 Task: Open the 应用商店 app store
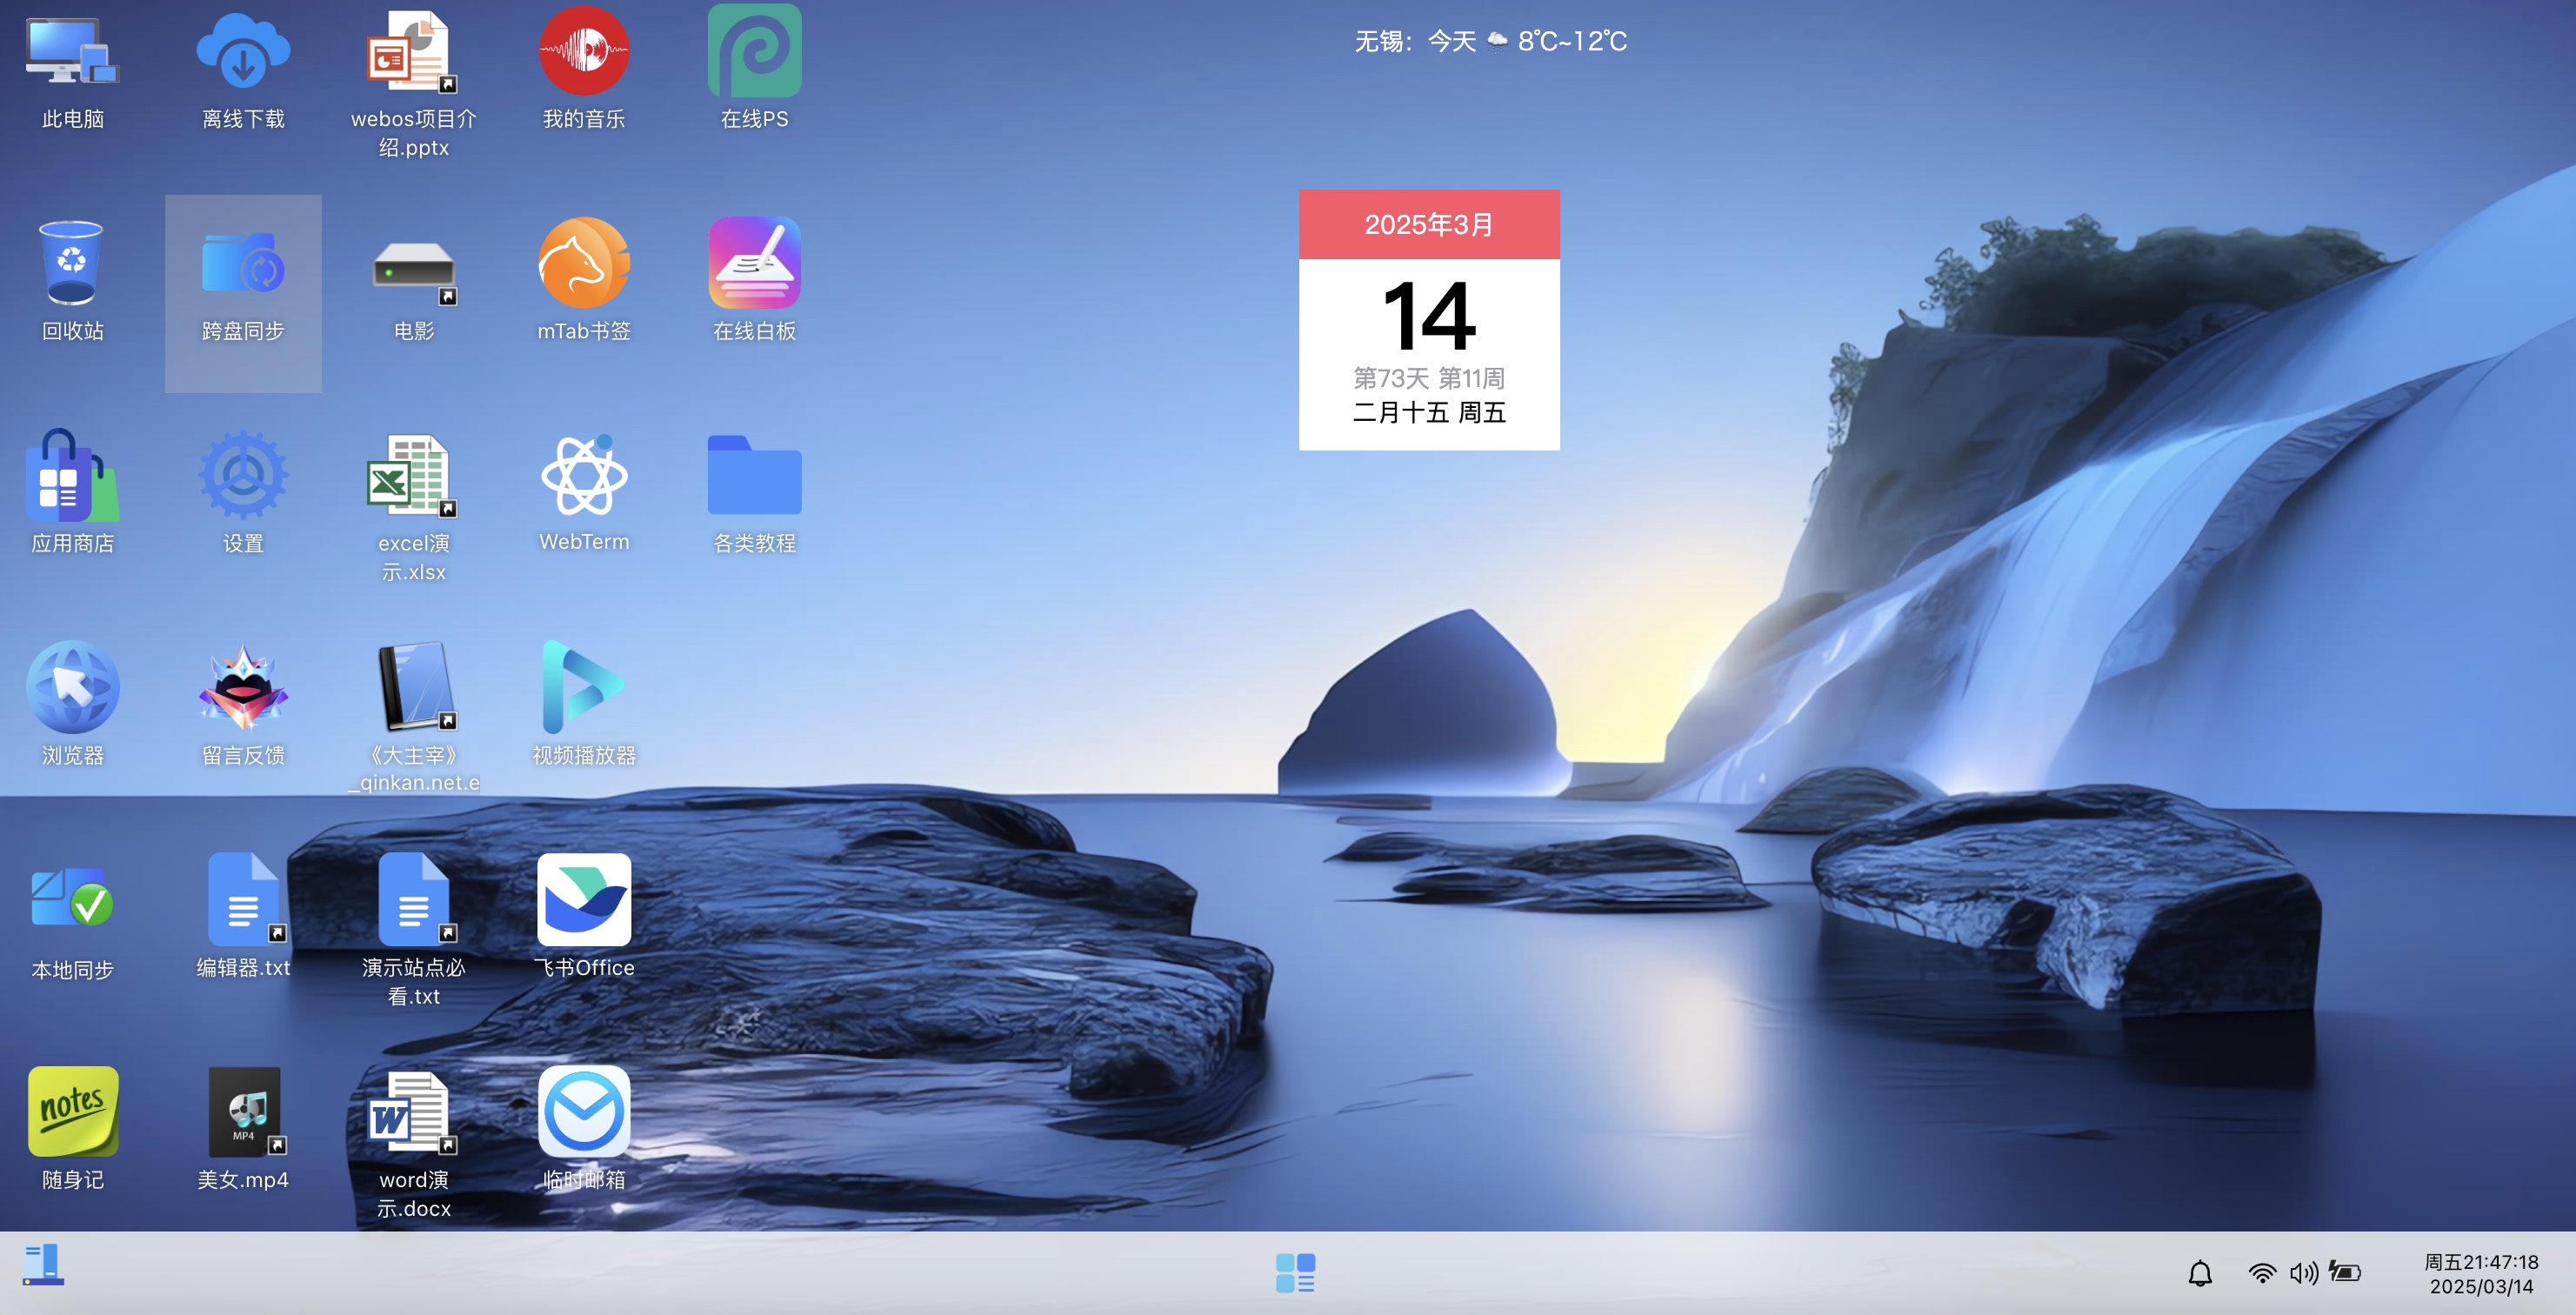click(73, 475)
